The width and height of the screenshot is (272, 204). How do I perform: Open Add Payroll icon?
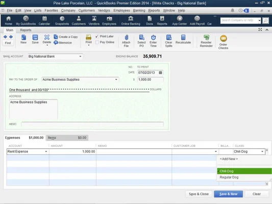(x=197, y=20)
